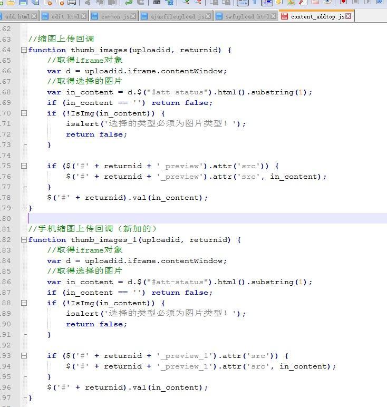The image size is (387, 407).
Task: Click the blue disk icon on common.js tab
Action: [x=95, y=16]
